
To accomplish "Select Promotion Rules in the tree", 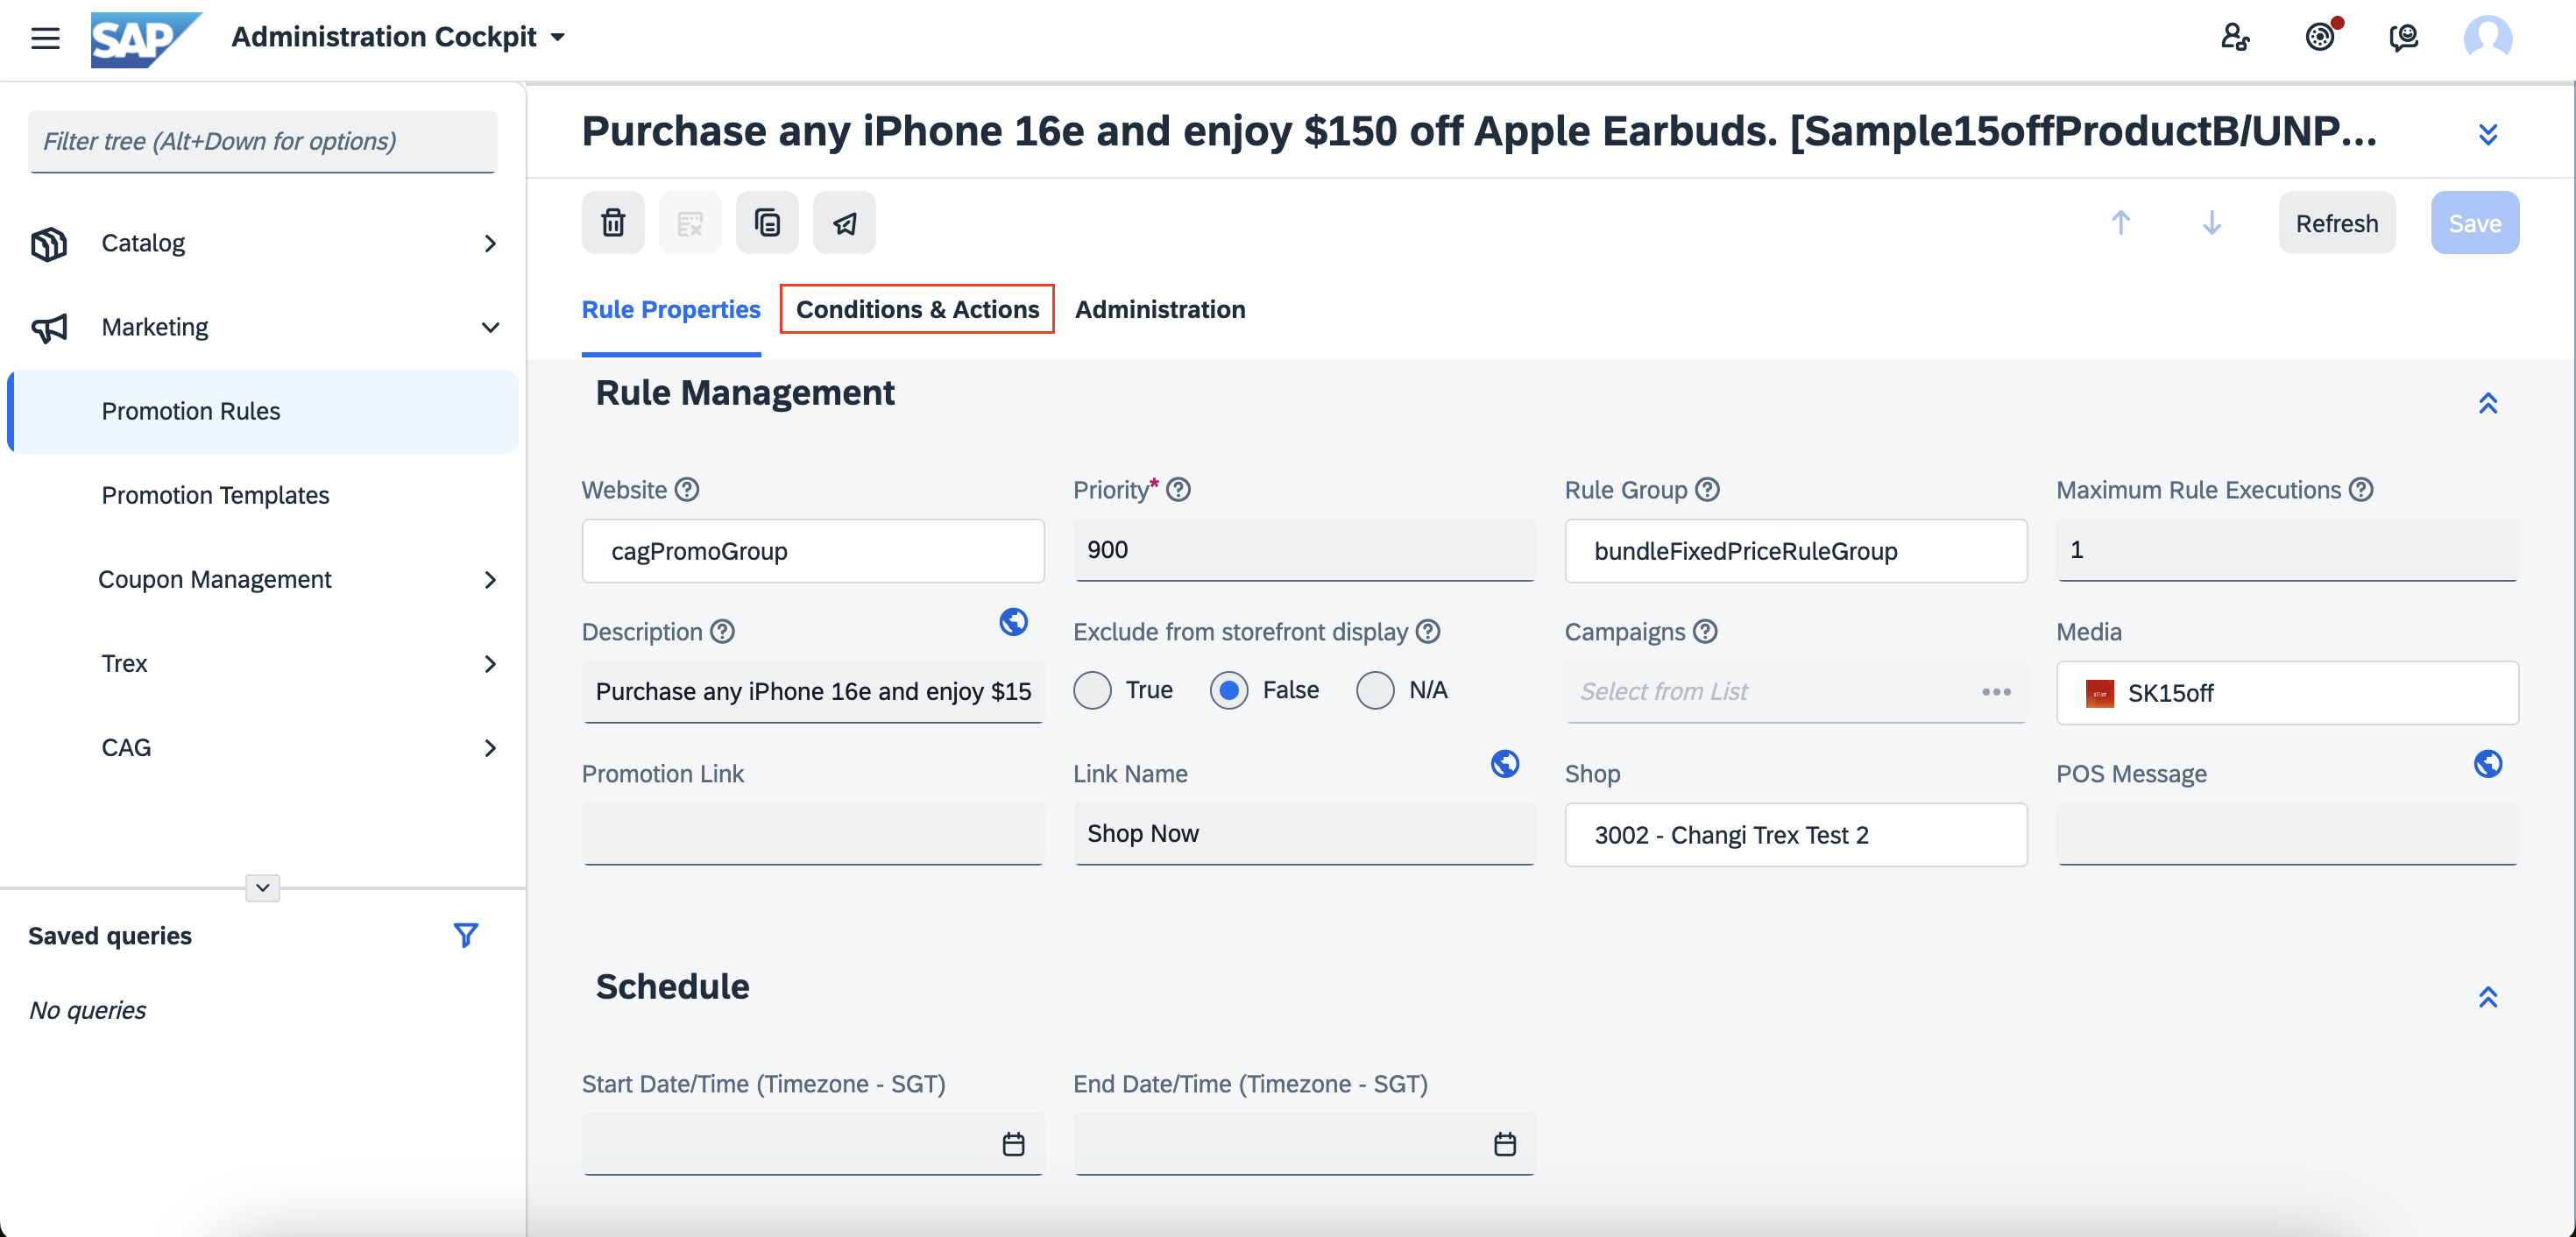I will pos(263,411).
